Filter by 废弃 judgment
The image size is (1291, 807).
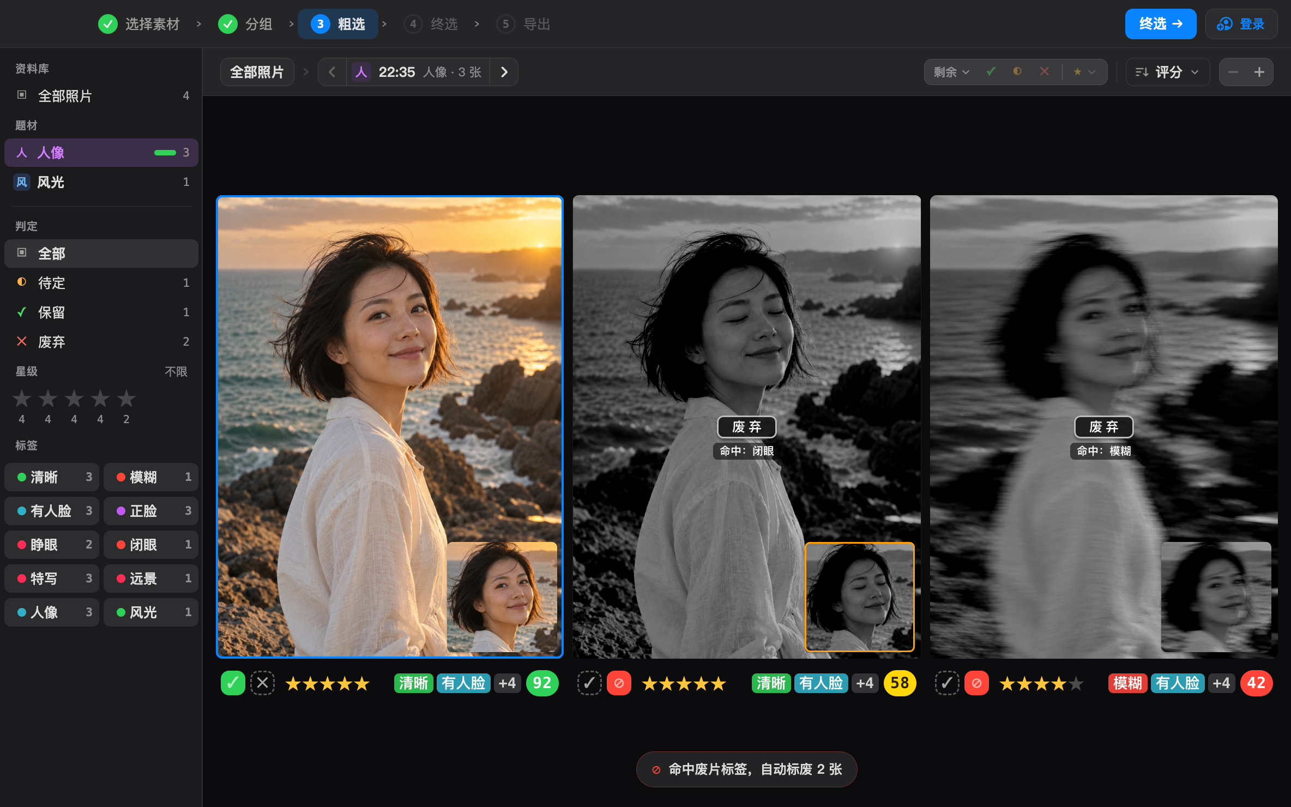(101, 341)
